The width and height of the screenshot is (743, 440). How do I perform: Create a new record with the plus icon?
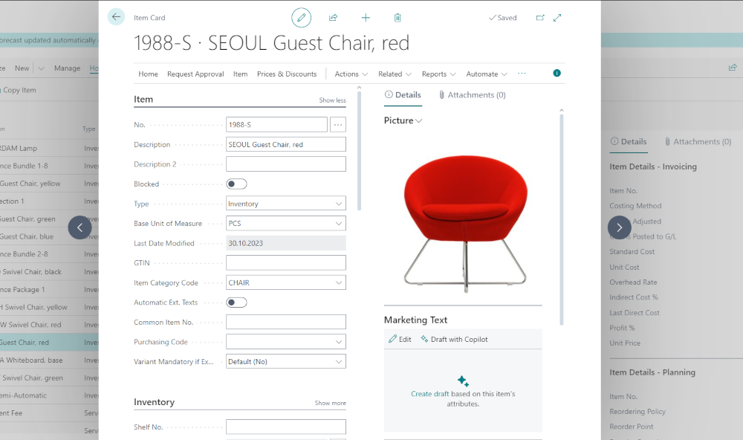click(x=366, y=17)
